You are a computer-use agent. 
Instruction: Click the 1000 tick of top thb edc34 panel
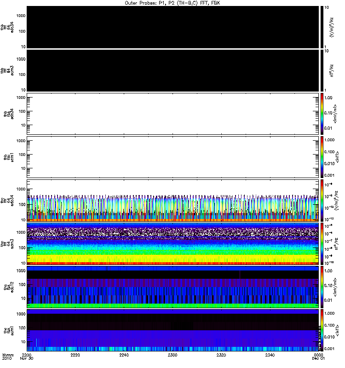point(21,16)
